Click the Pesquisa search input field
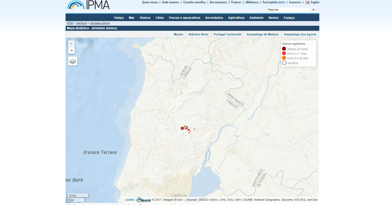This screenshot has width=392, height=205. (x=288, y=9)
